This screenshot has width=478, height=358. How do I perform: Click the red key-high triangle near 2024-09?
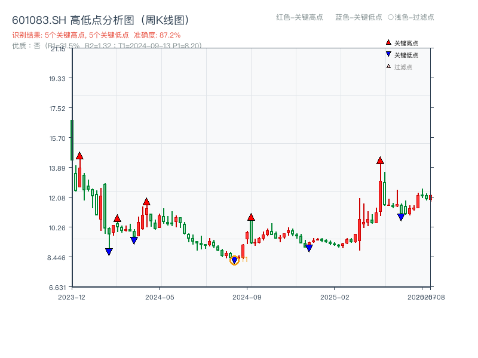(x=250, y=218)
